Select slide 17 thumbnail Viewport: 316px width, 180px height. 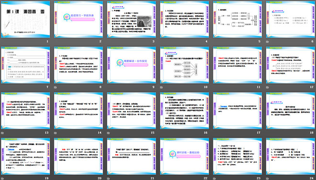(x=237, y=111)
